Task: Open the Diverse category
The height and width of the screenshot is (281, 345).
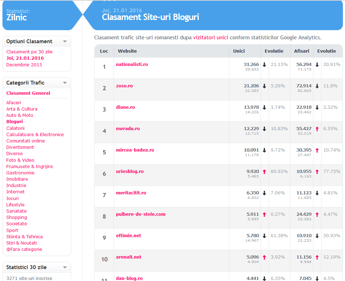Action: tap(14, 154)
